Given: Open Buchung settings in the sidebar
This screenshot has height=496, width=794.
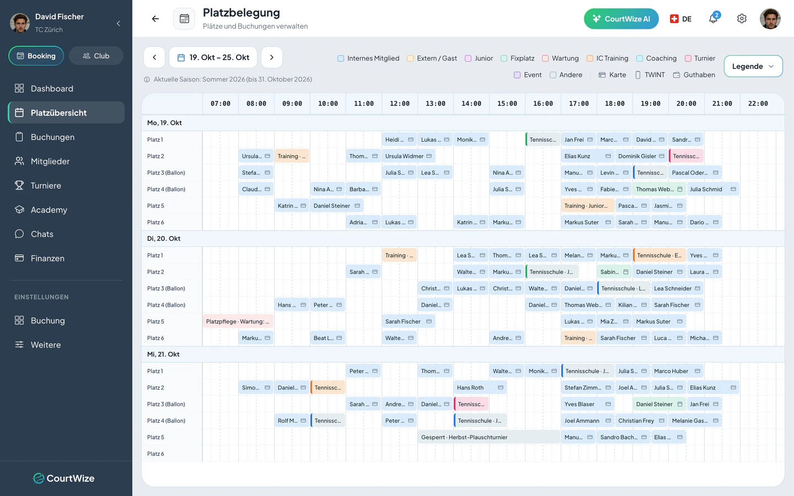Looking at the screenshot, I should tap(66, 321).
